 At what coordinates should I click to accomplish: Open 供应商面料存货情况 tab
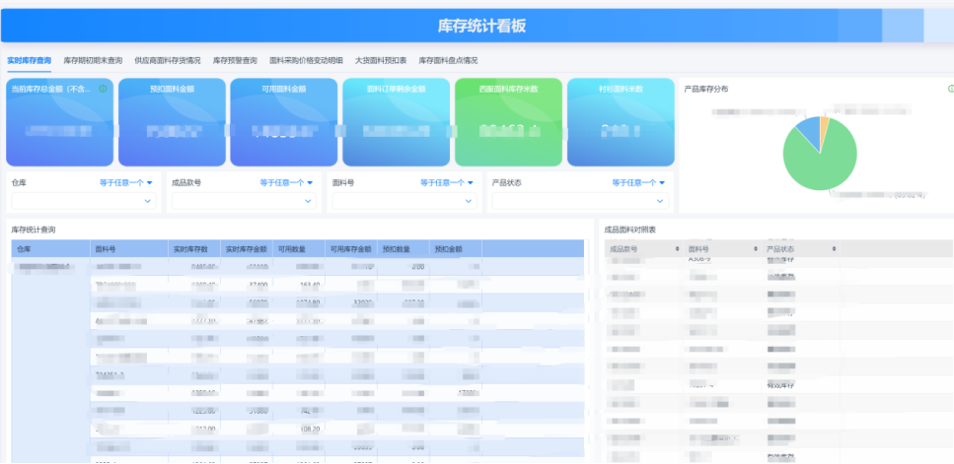(167, 60)
